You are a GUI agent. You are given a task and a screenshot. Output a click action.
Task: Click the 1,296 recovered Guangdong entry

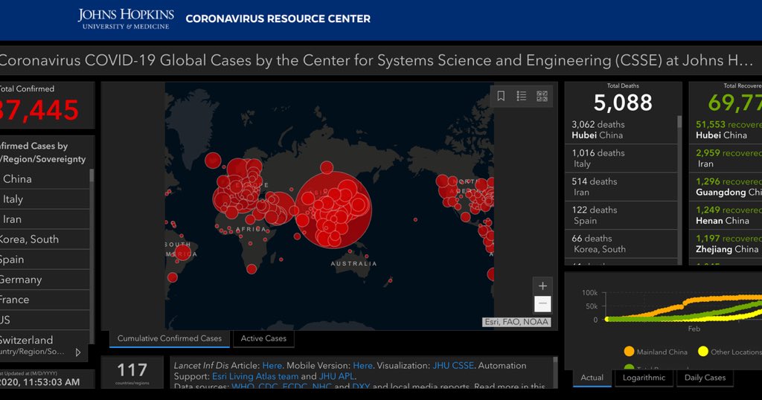[x=726, y=187]
